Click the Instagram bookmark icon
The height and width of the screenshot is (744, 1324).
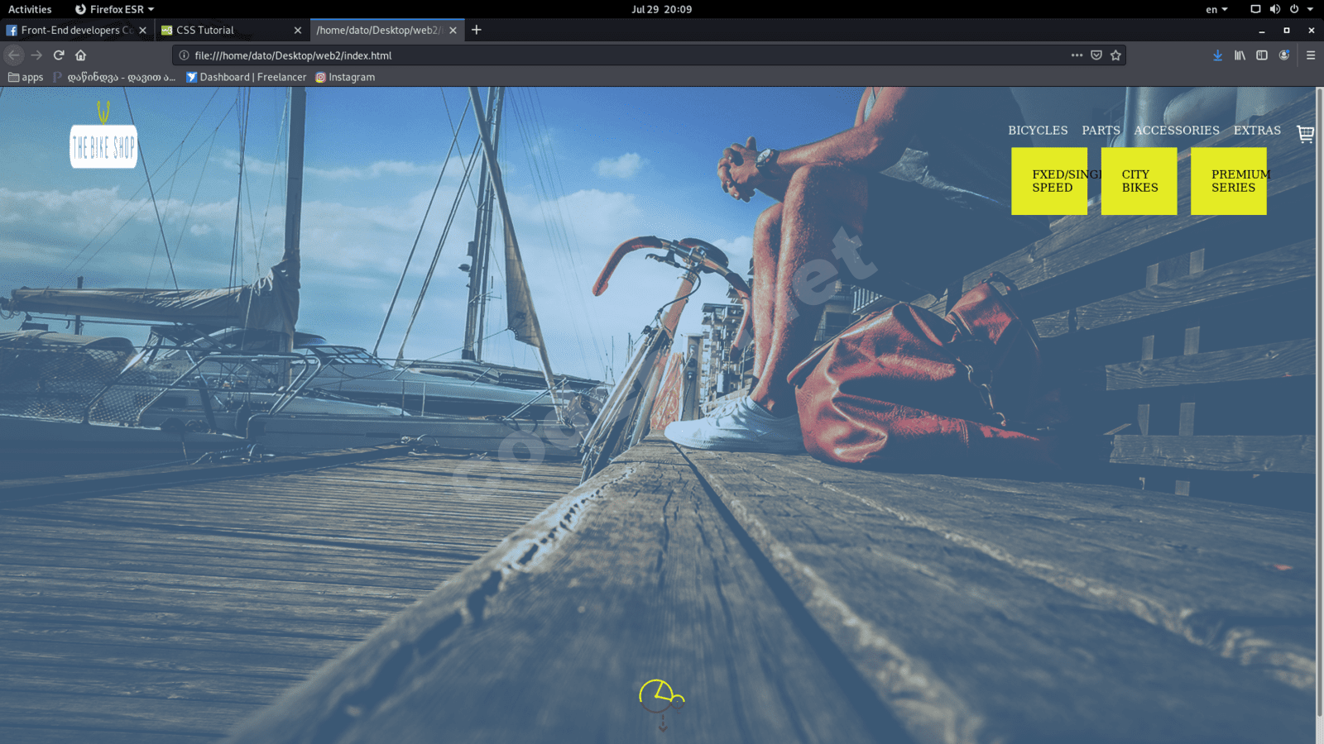tap(321, 77)
